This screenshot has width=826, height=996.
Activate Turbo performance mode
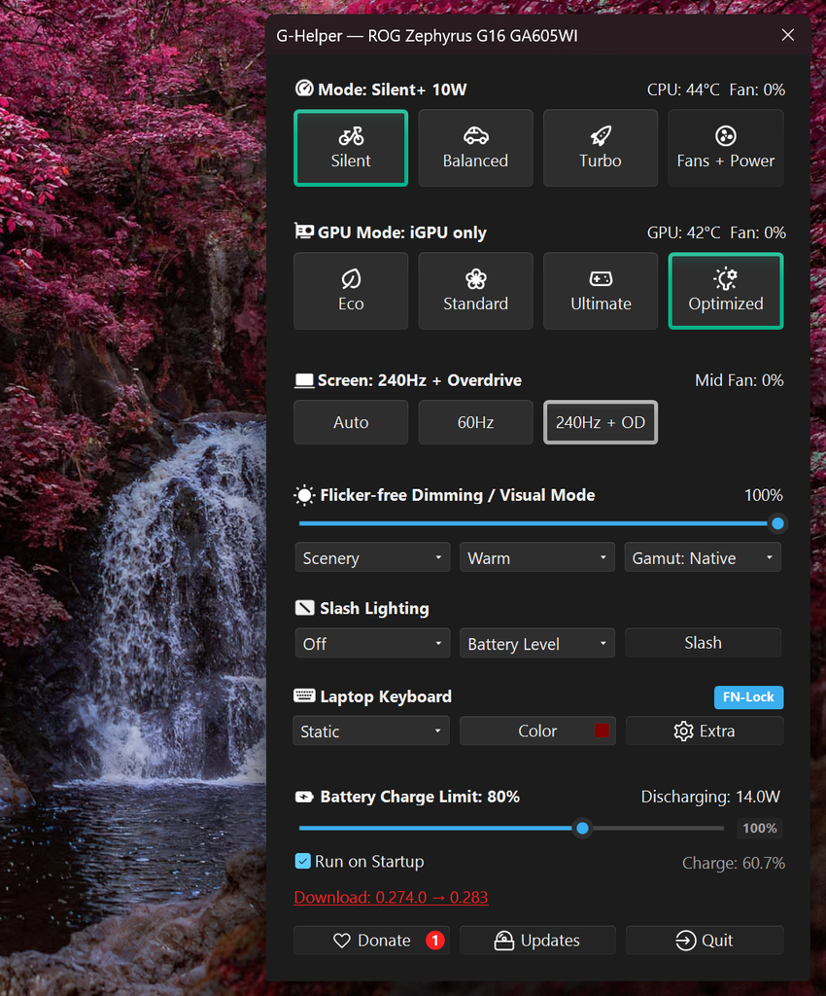[601, 148]
